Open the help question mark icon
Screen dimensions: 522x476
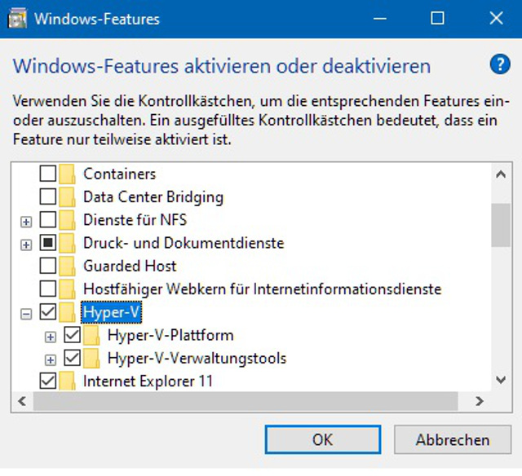500,64
